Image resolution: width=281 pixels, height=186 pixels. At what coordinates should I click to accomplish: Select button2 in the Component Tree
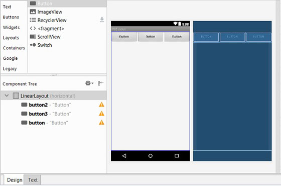click(54, 105)
